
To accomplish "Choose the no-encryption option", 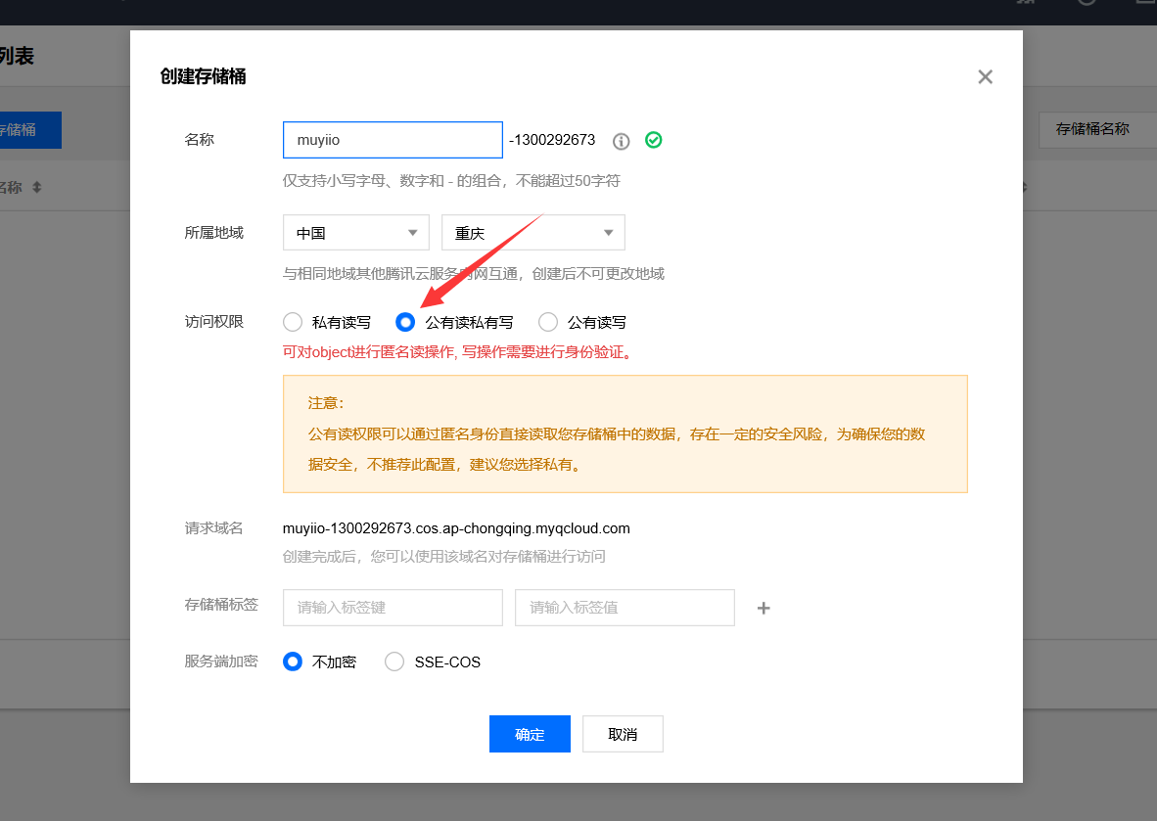I will click(293, 661).
